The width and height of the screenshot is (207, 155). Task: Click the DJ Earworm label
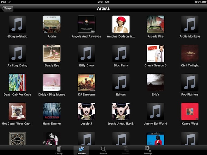pyautogui.click(x=86, y=95)
